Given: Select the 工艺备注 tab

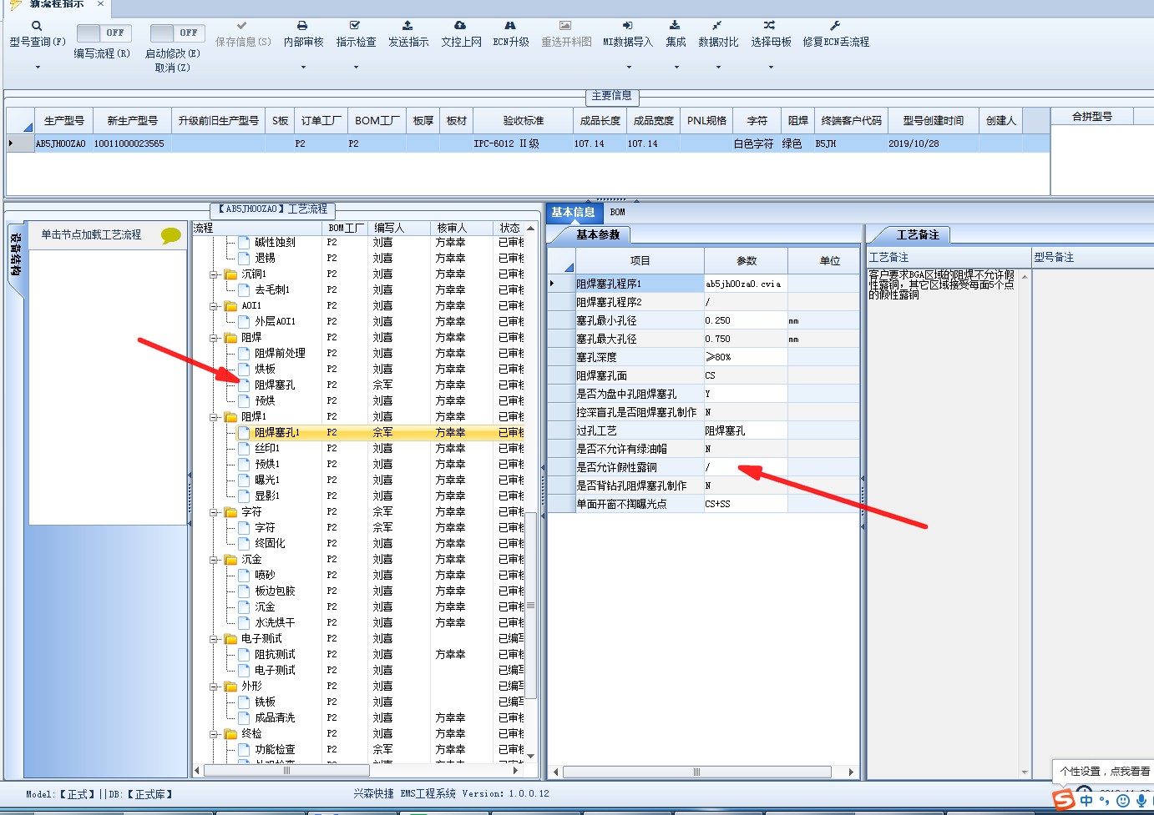Looking at the screenshot, I should [918, 235].
